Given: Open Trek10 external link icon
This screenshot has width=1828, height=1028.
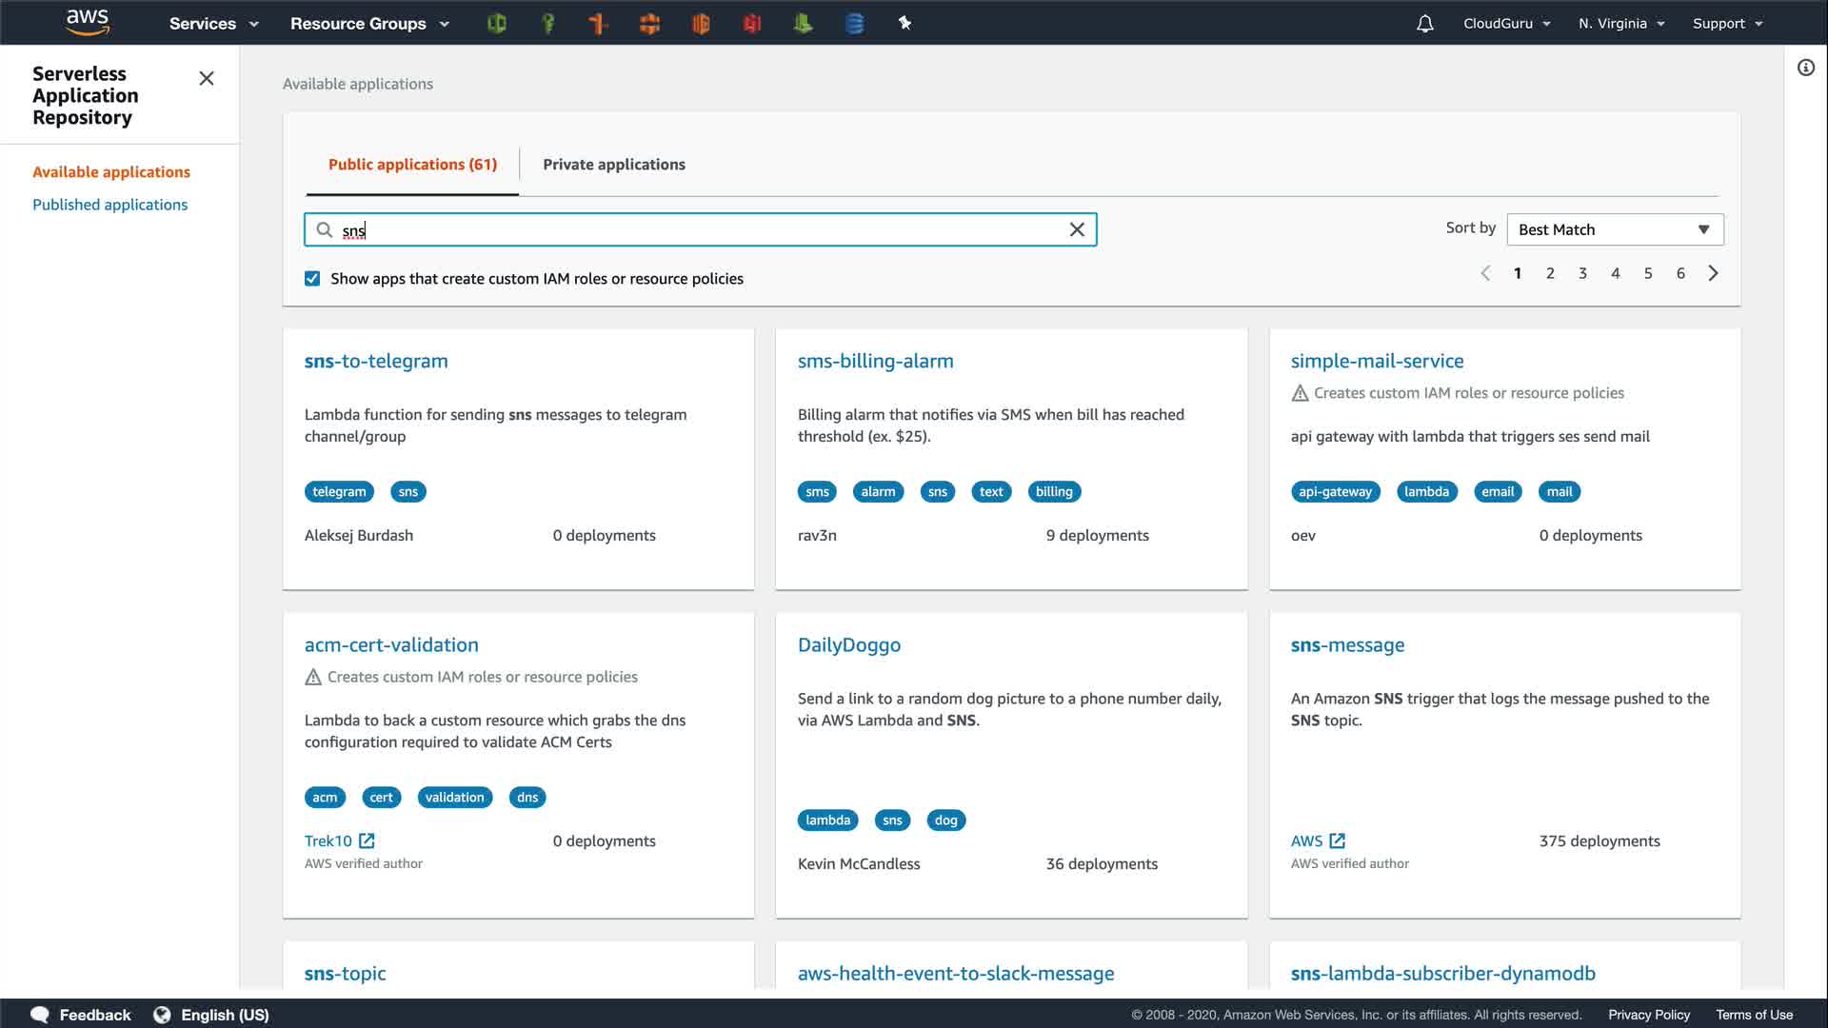Looking at the screenshot, I should pos(367,840).
